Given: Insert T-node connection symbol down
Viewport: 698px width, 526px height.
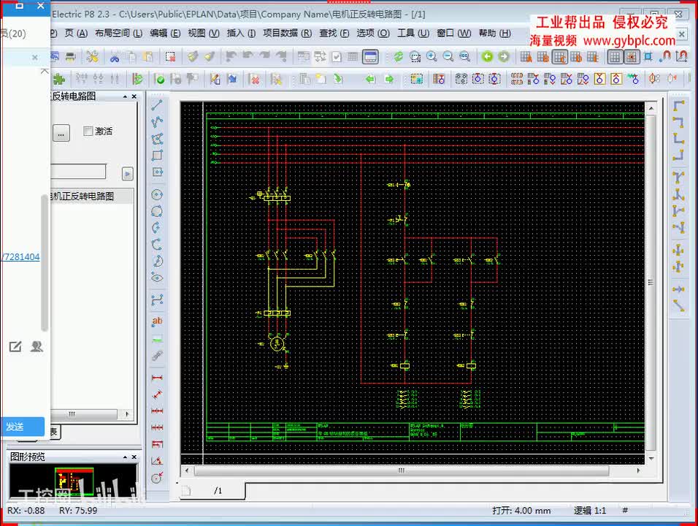Looking at the screenshot, I should 678,178.
